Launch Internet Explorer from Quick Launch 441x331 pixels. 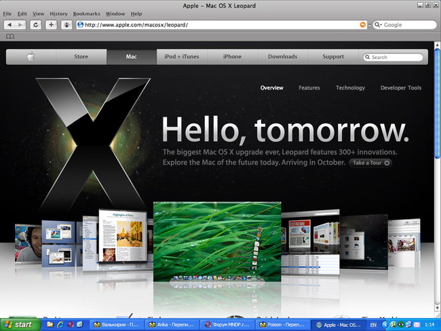[60, 324]
